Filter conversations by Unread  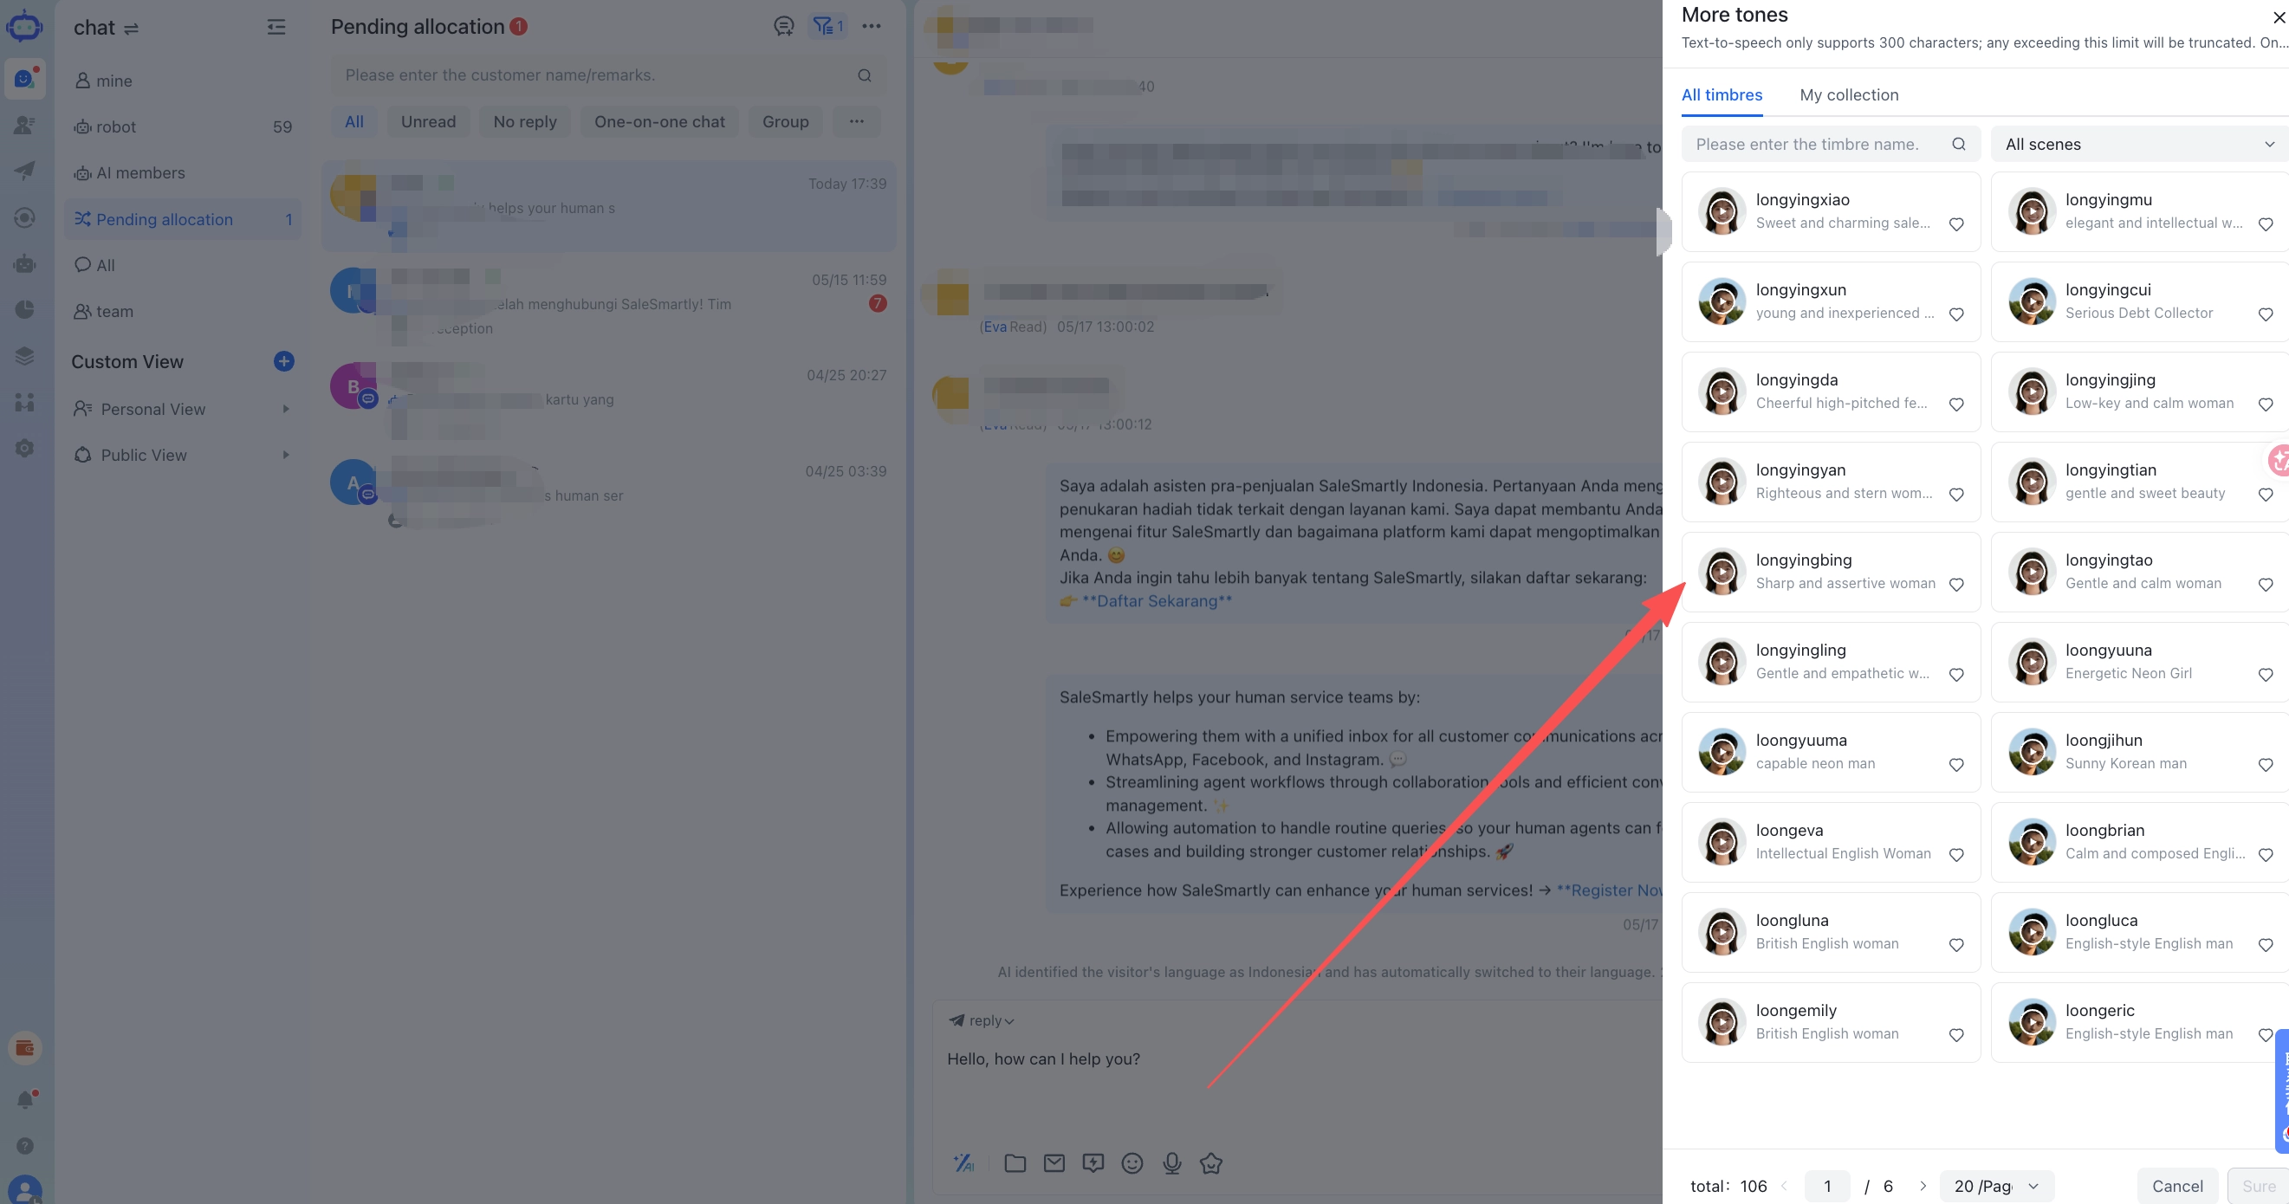tap(428, 122)
